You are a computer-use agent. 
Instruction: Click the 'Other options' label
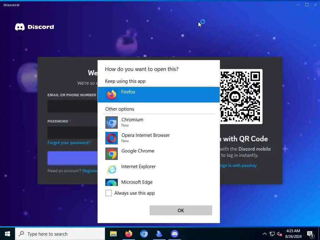120,109
